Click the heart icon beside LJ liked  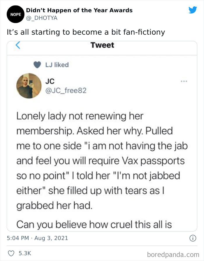click(x=37, y=65)
